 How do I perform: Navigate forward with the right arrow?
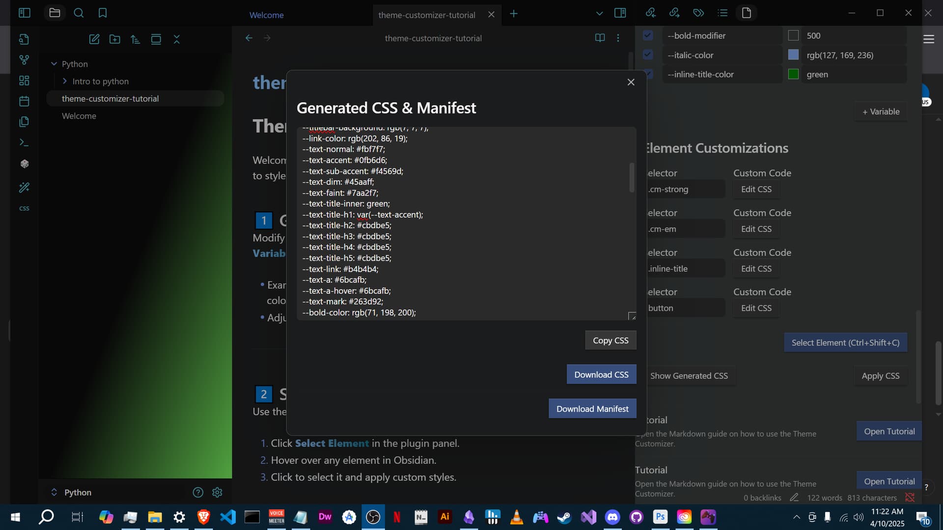pyautogui.click(x=267, y=38)
